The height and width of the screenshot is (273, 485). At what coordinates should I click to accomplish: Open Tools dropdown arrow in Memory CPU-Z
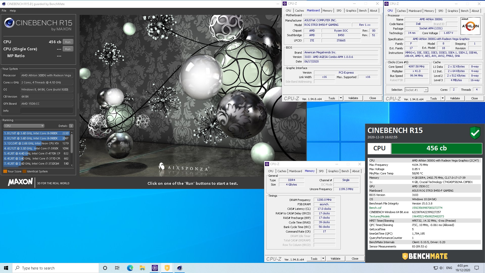[323, 259]
